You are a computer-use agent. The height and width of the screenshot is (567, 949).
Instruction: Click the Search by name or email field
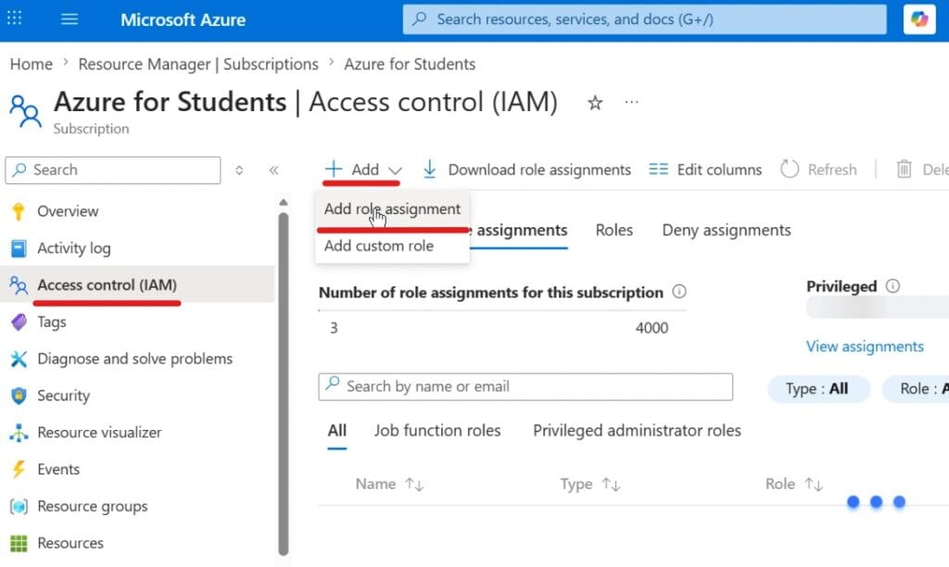point(525,386)
